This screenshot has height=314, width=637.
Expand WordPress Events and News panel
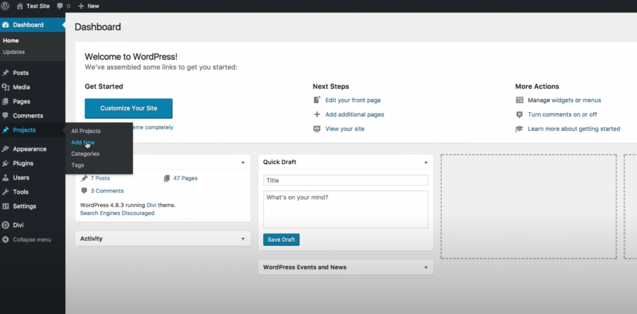pyautogui.click(x=425, y=267)
